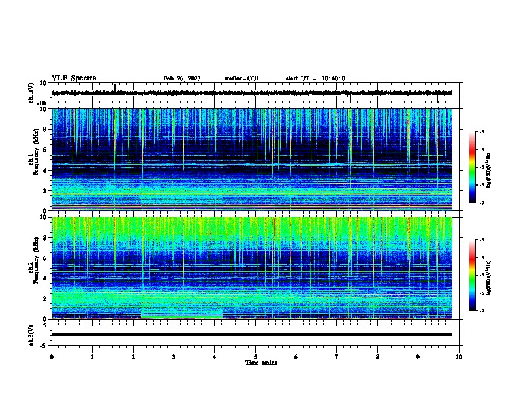Click time axis tick label 8

pos(377,357)
